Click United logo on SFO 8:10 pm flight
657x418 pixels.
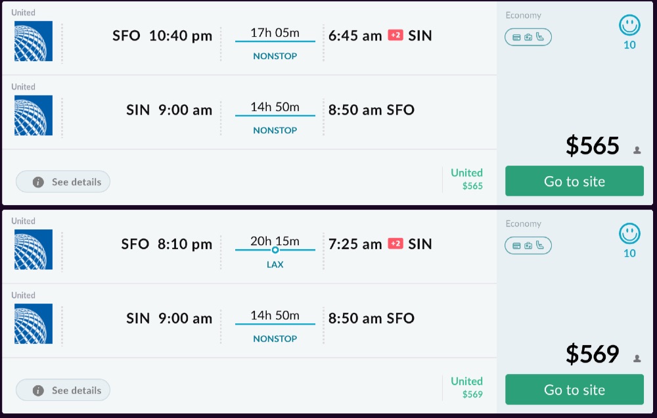pyautogui.click(x=34, y=250)
